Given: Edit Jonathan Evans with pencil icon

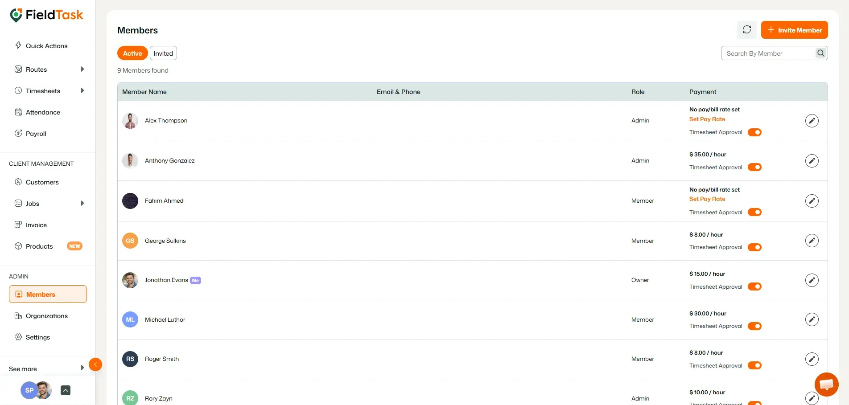Looking at the screenshot, I should tap(812, 280).
